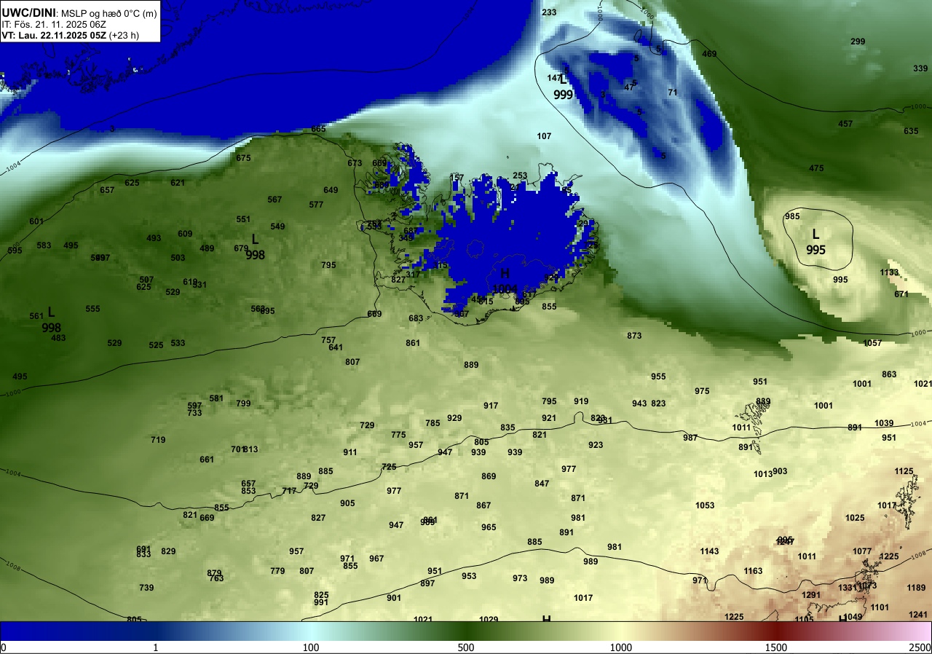Click the 1291 height value
Image resolution: width=932 pixels, height=654 pixels.
[811, 595]
